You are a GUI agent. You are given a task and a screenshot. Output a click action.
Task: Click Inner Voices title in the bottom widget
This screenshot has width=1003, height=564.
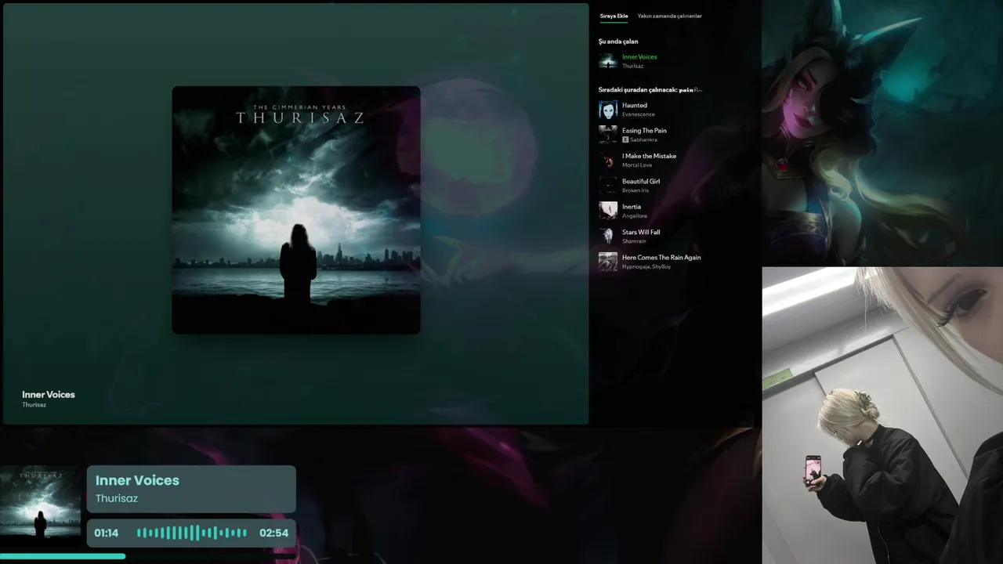pyautogui.click(x=137, y=480)
